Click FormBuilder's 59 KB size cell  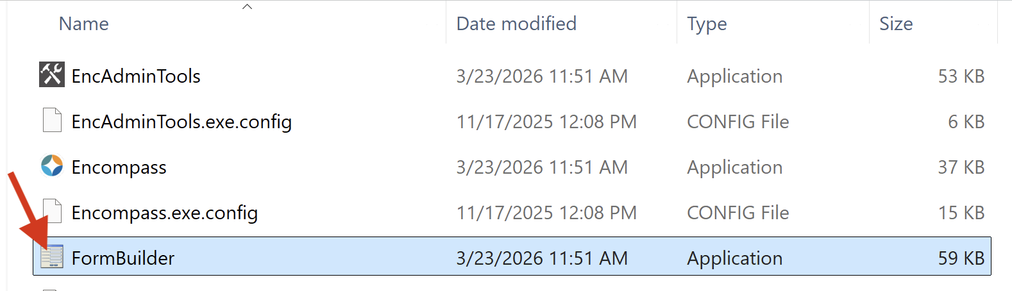tap(961, 258)
